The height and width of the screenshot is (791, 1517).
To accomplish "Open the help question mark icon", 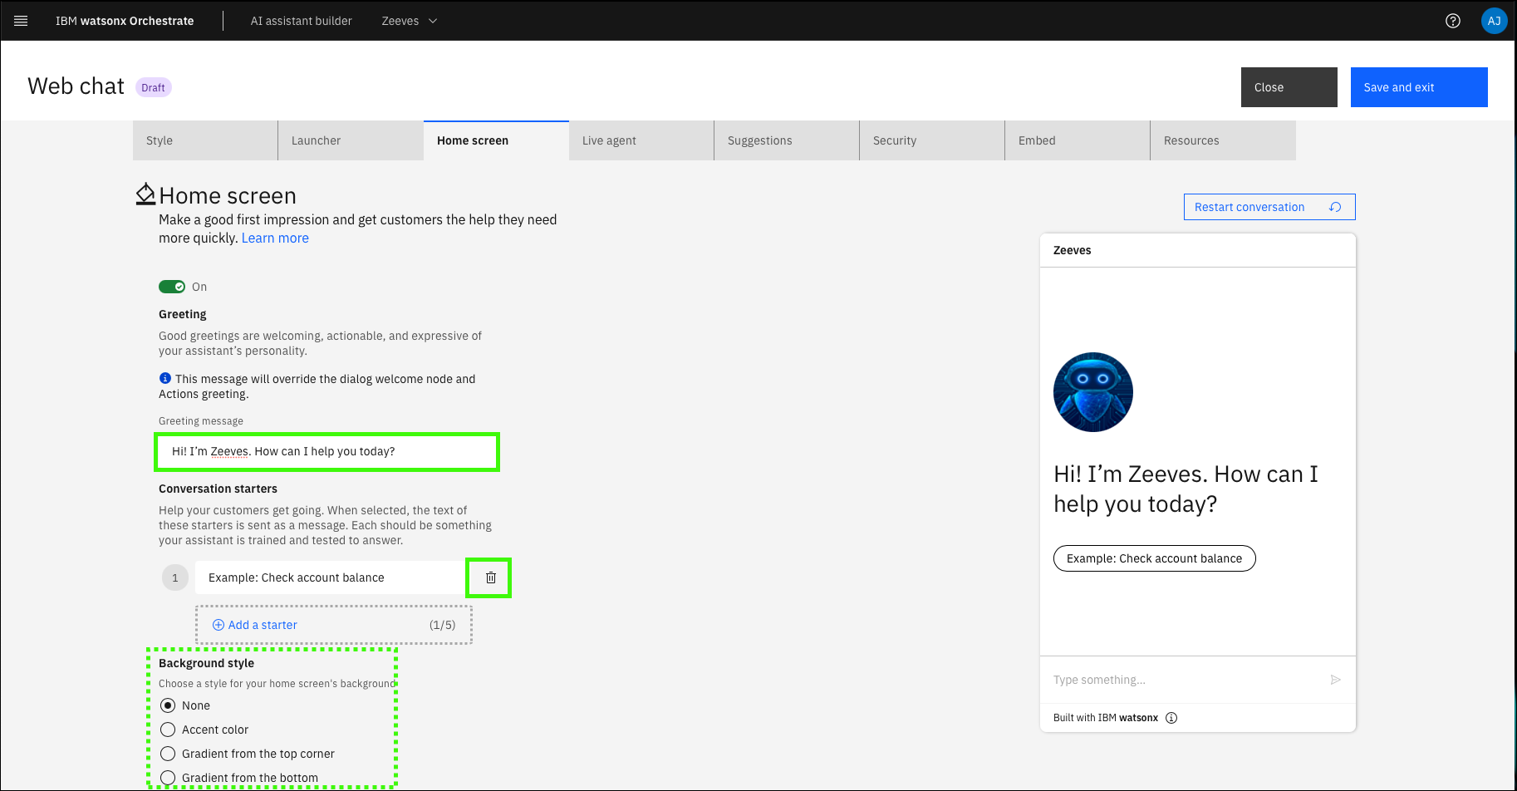I will coord(1452,21).
